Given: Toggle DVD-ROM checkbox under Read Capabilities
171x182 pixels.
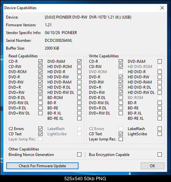Looking at the screenshot, I should click(x=40, y=72).
